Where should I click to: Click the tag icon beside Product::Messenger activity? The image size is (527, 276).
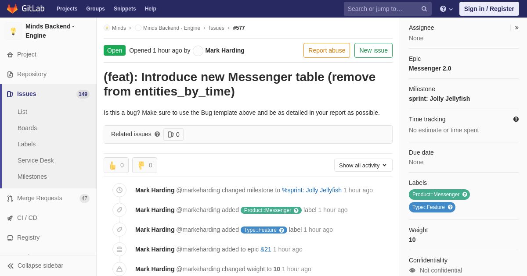pos(119,210)
